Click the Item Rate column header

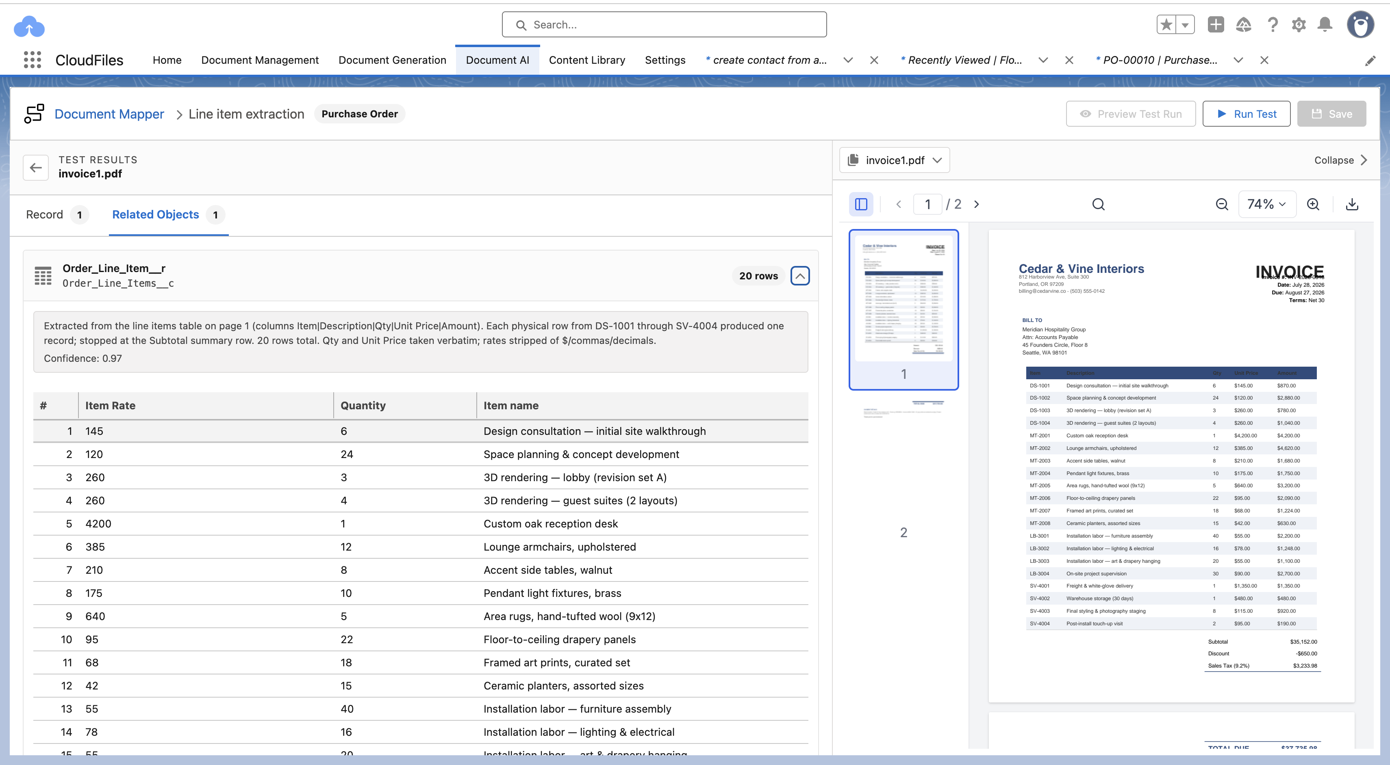pos(206,405)
